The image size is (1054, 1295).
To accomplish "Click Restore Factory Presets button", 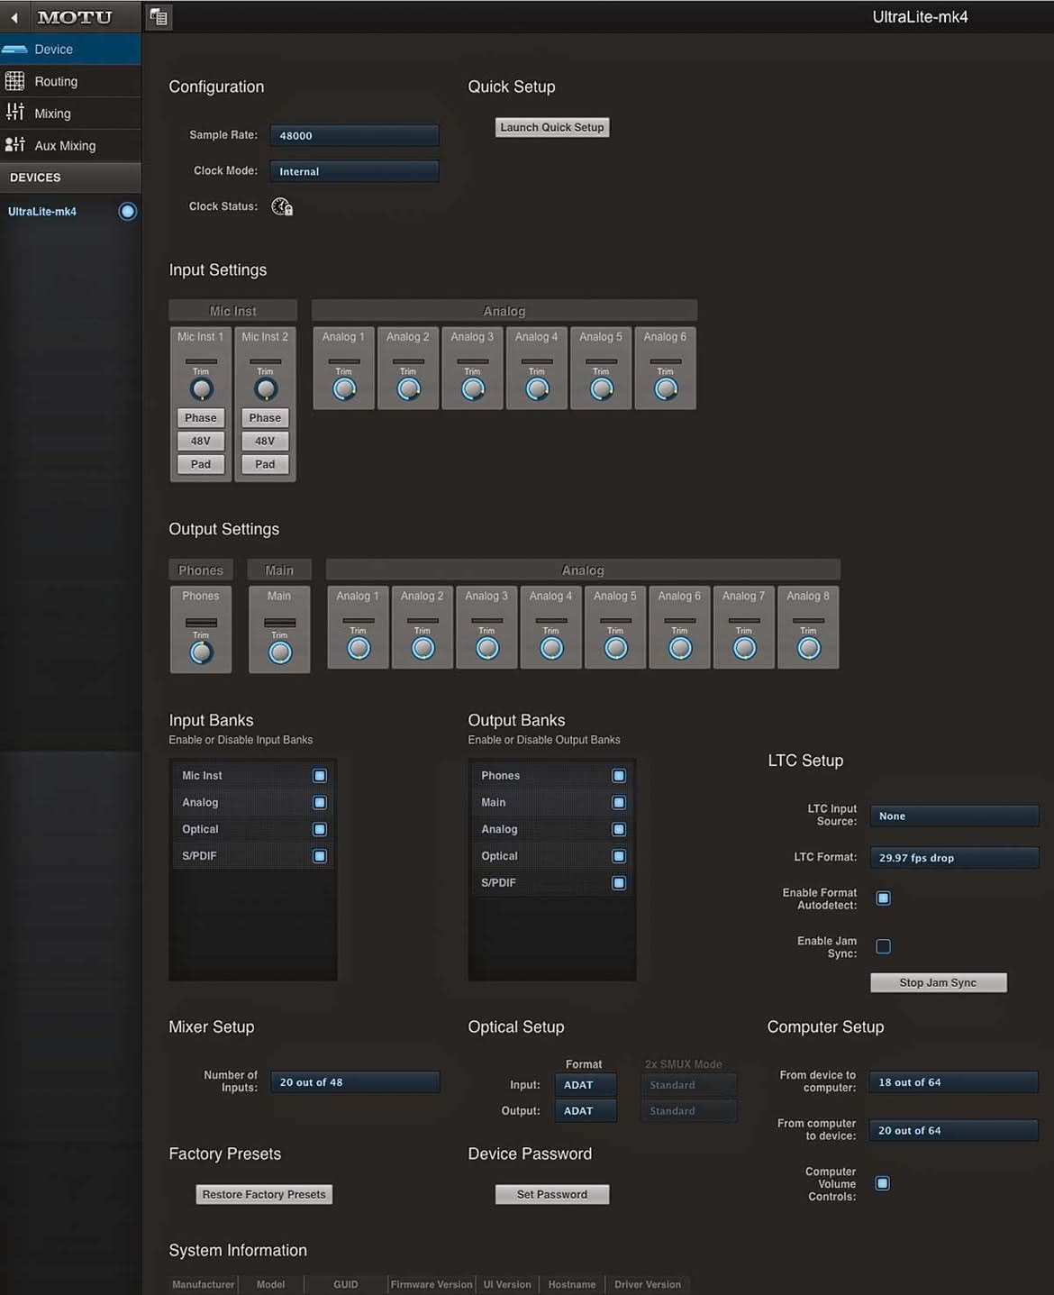I will 264,1194.
